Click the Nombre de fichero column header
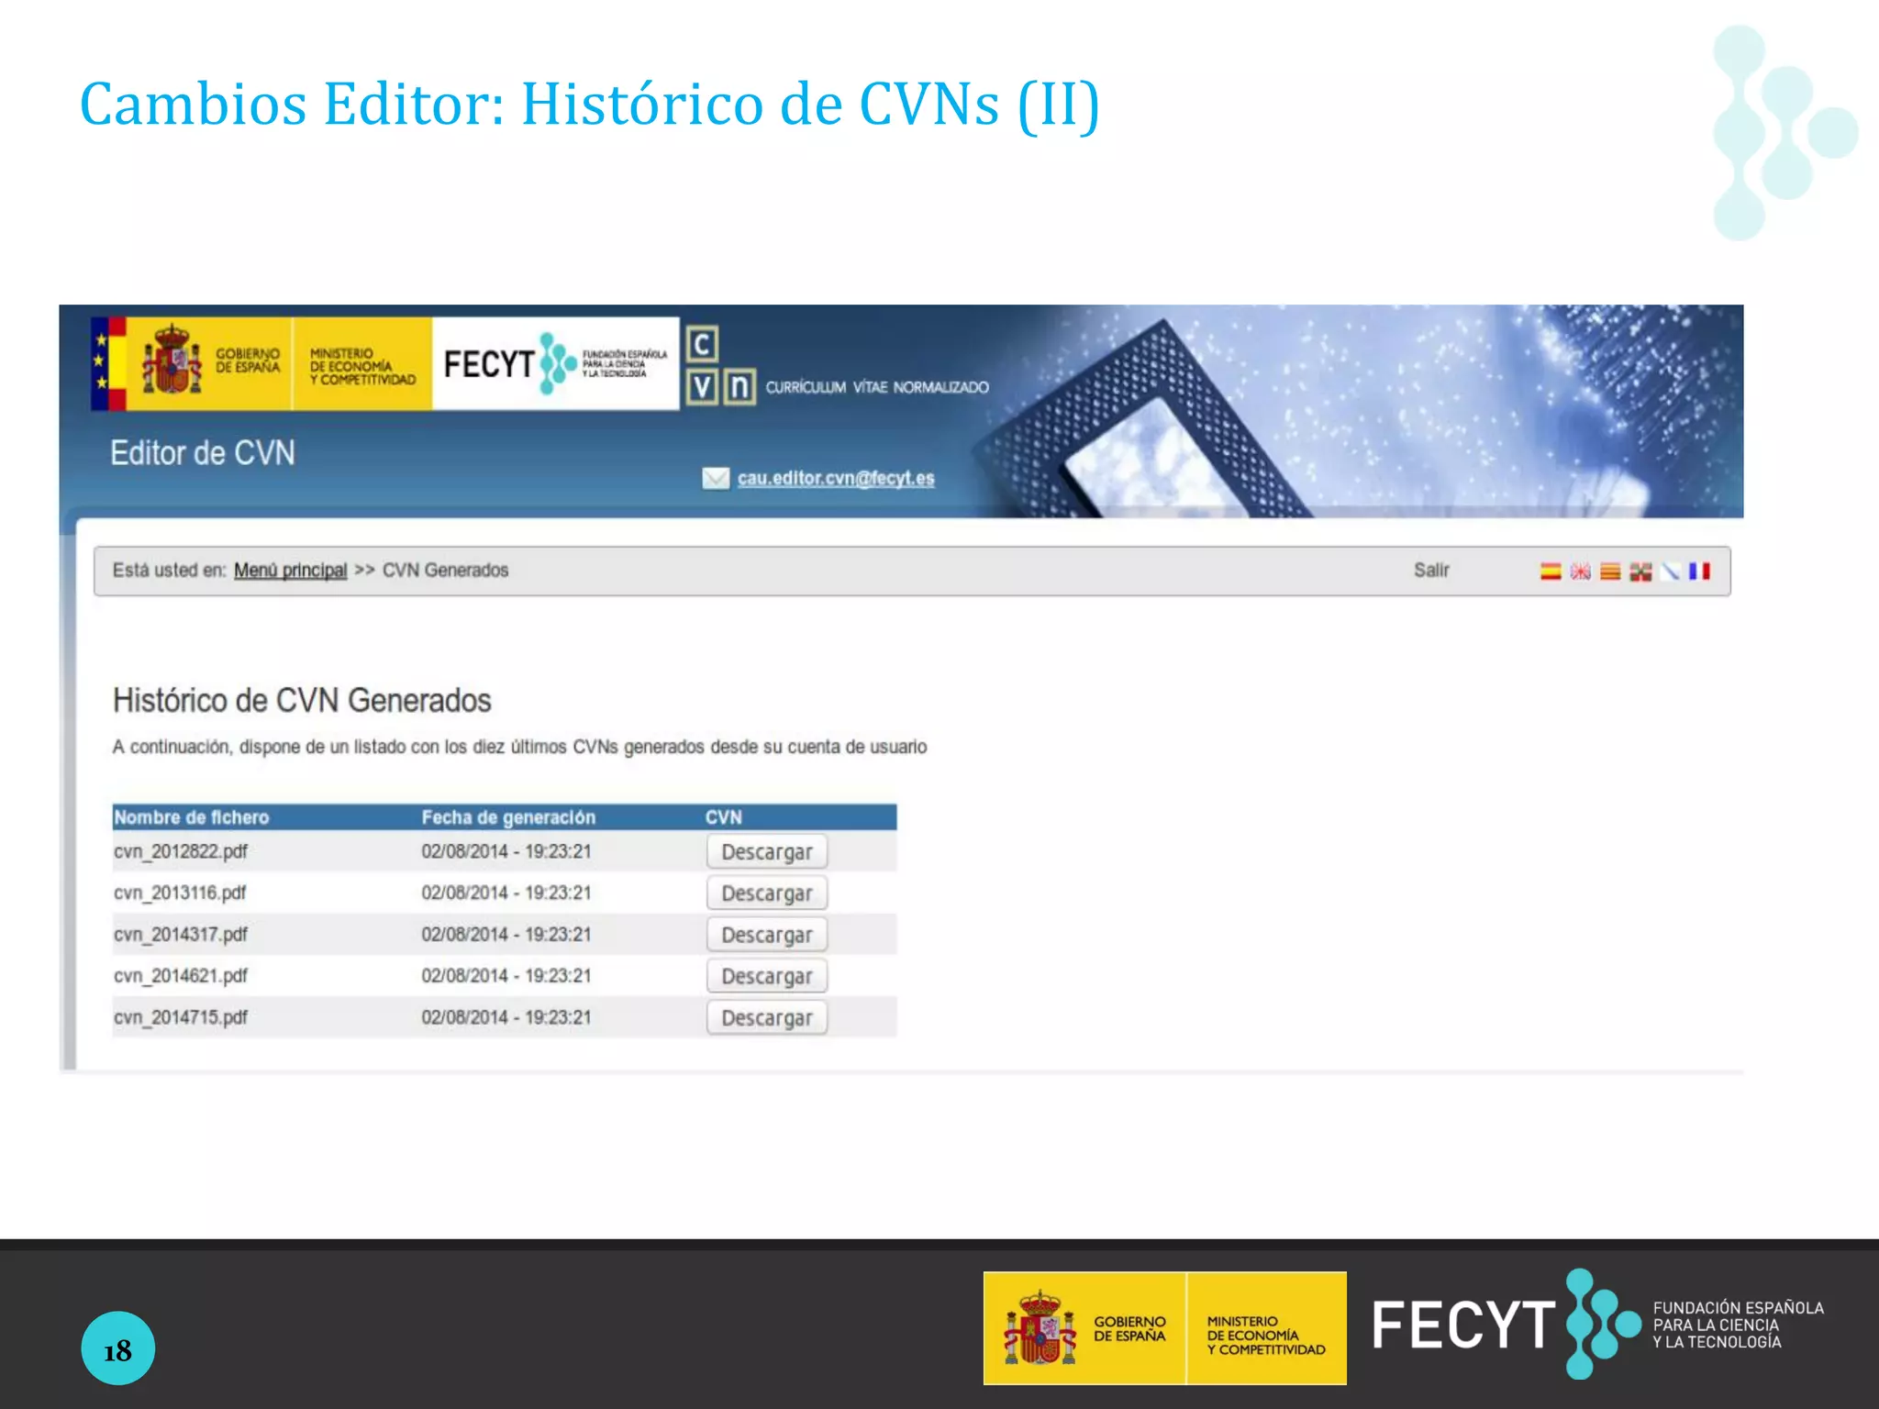 (x=192, y=817)
